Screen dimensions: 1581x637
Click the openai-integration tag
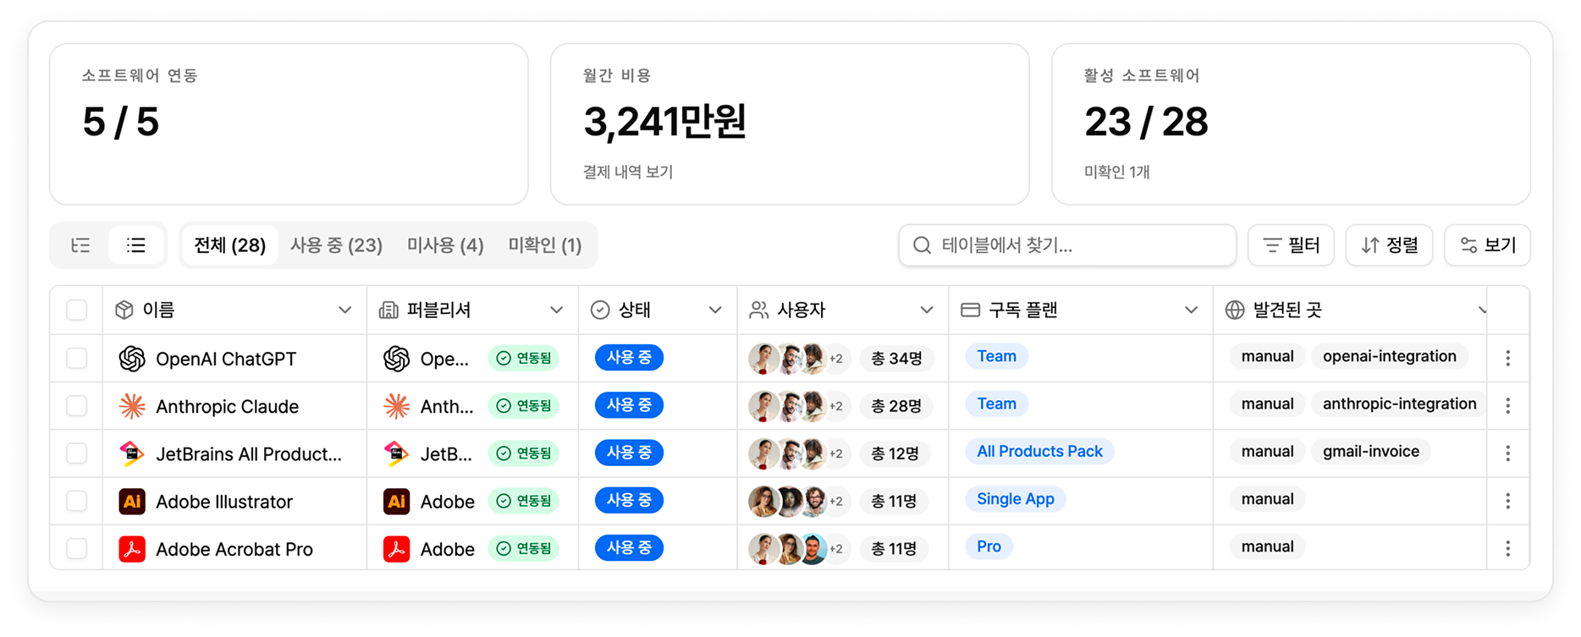(1390, 356)
